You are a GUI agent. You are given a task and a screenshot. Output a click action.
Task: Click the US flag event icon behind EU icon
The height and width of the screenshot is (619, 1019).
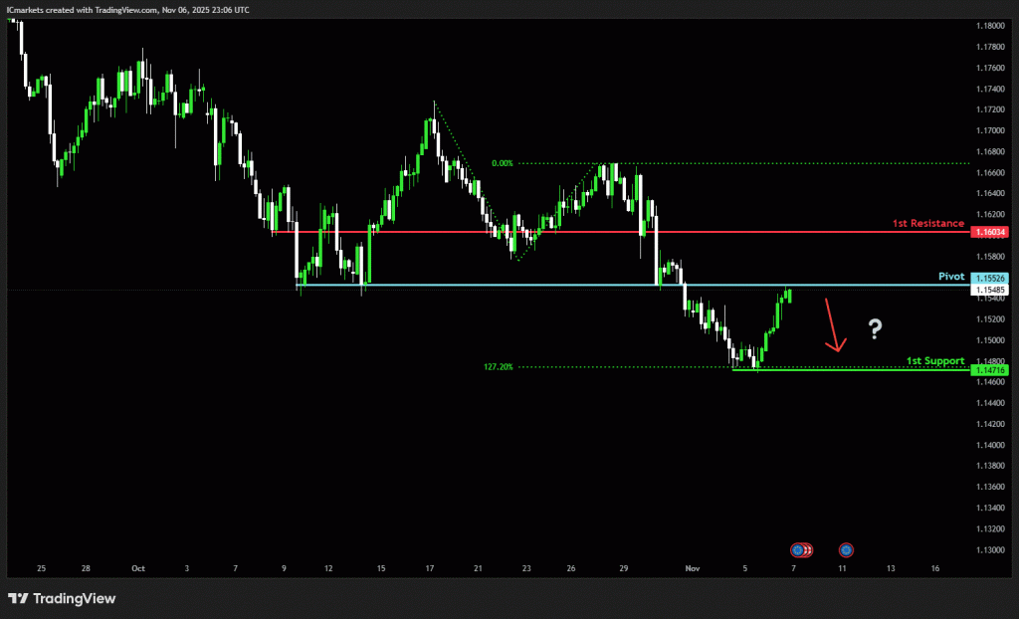pyautogui.click(x=808, y=549)
